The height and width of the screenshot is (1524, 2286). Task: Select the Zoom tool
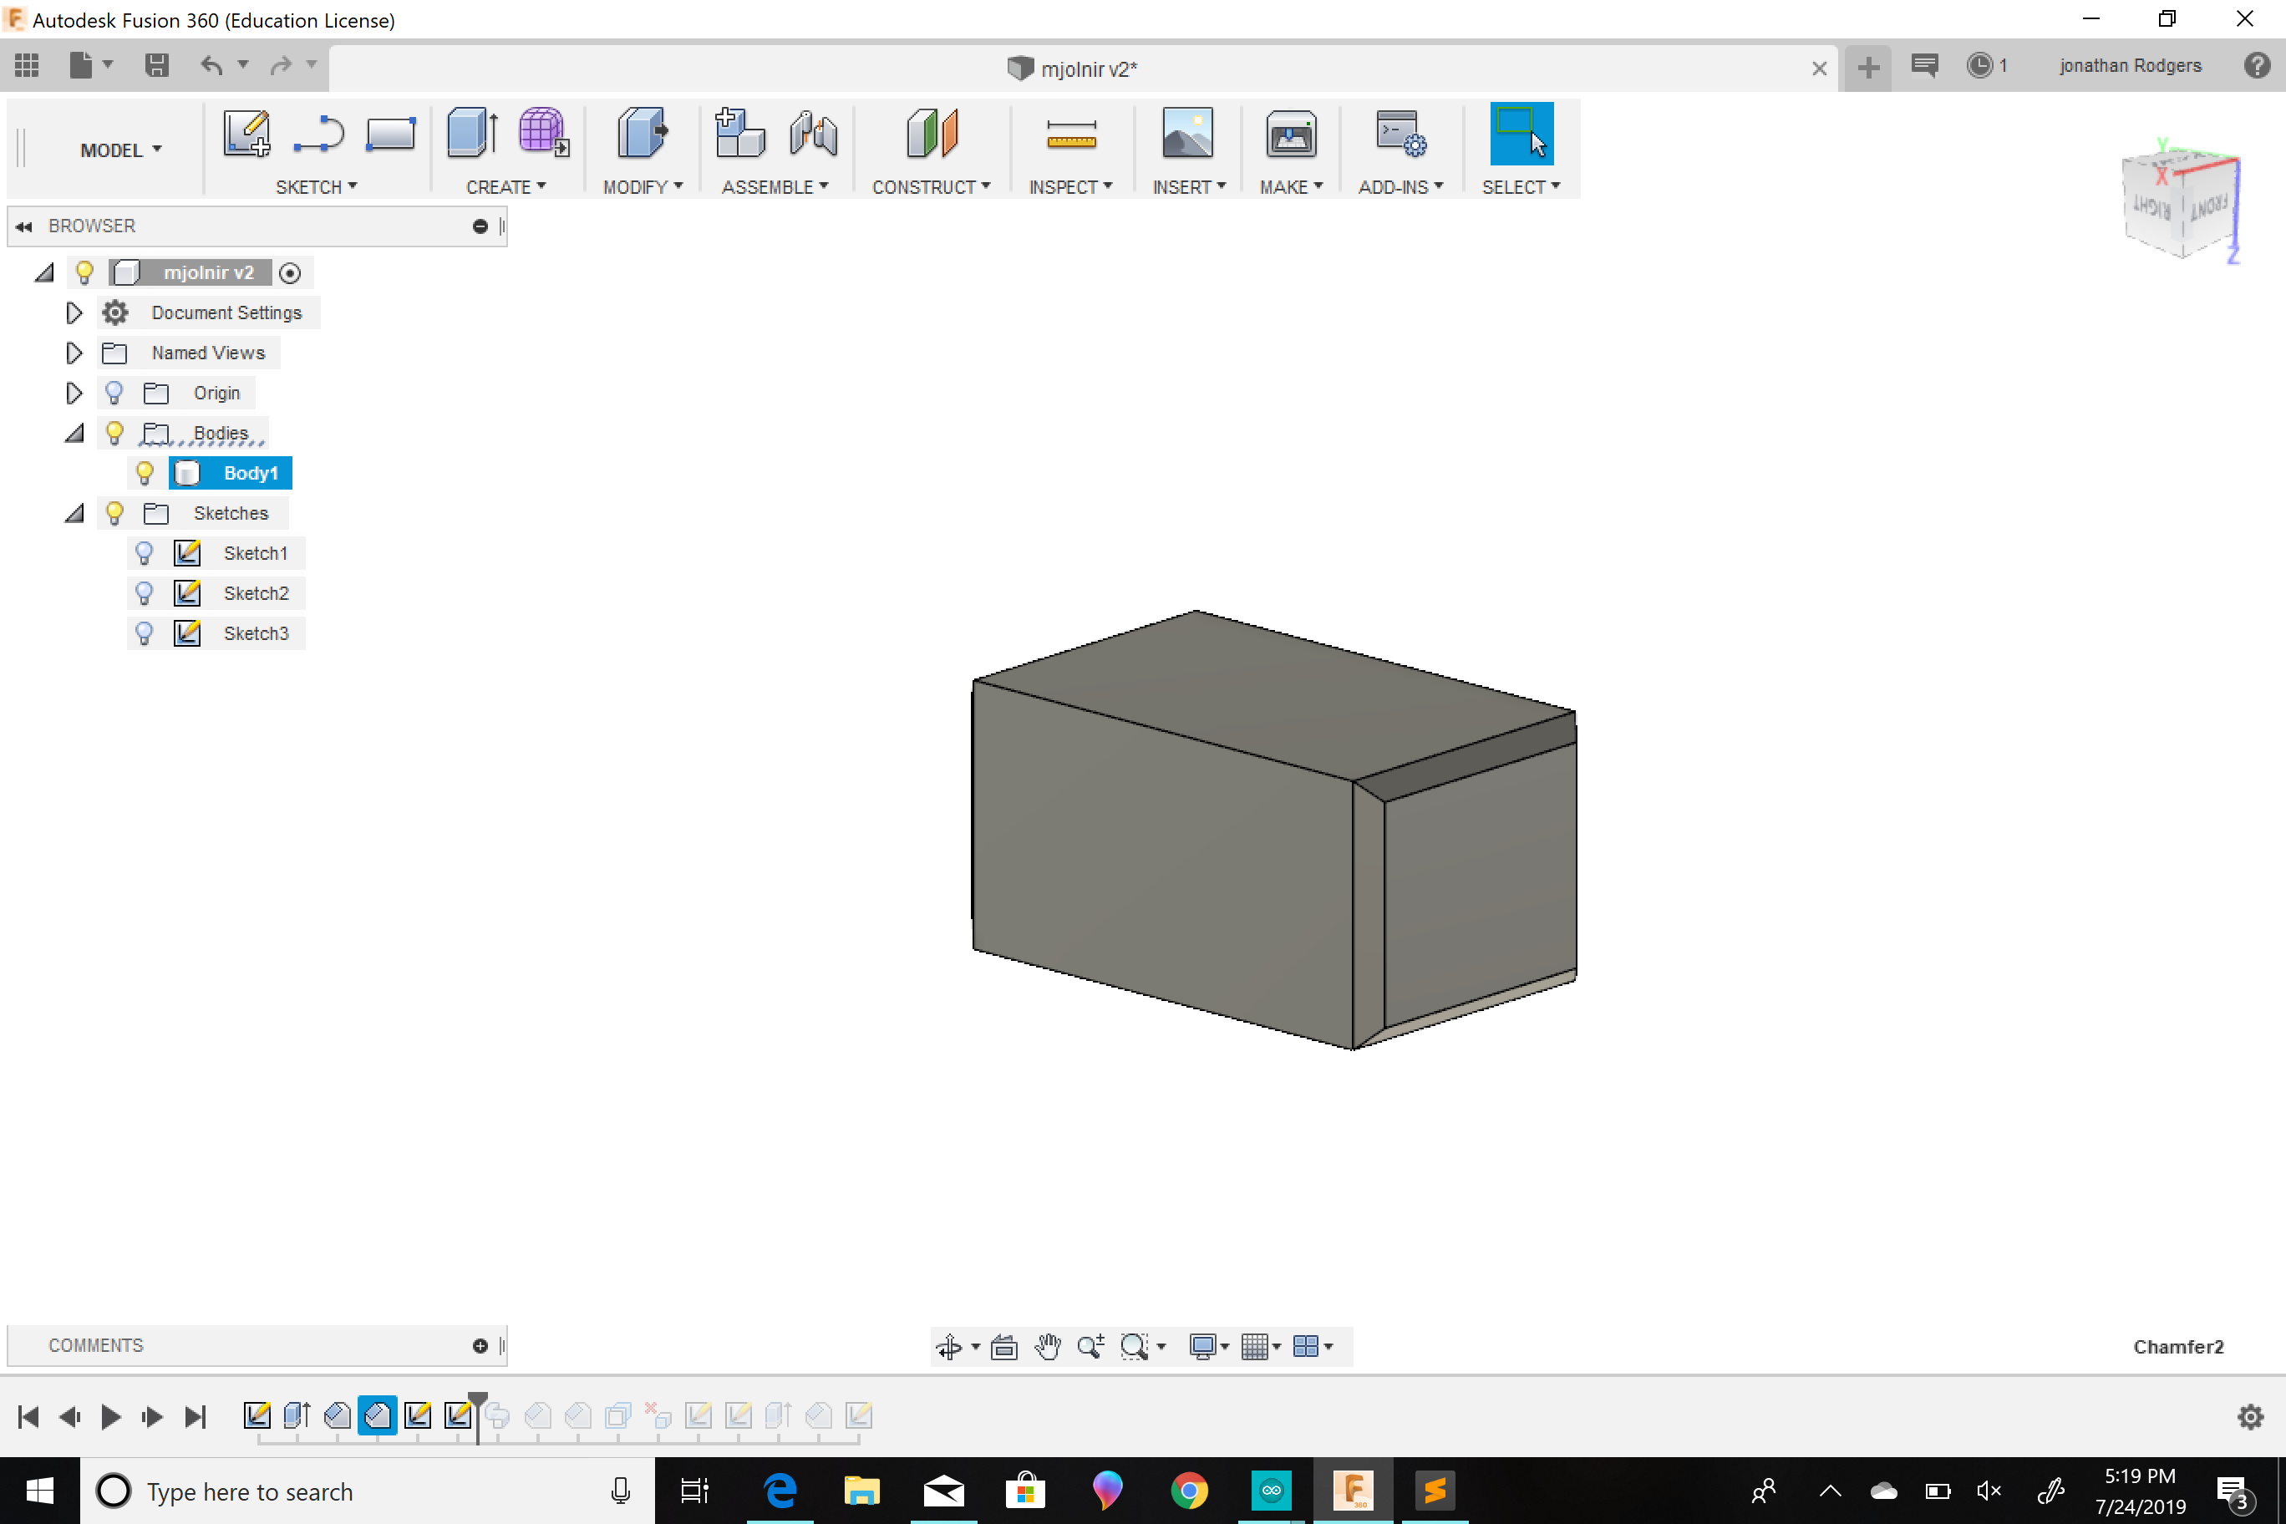(x=1090, y=1346)
